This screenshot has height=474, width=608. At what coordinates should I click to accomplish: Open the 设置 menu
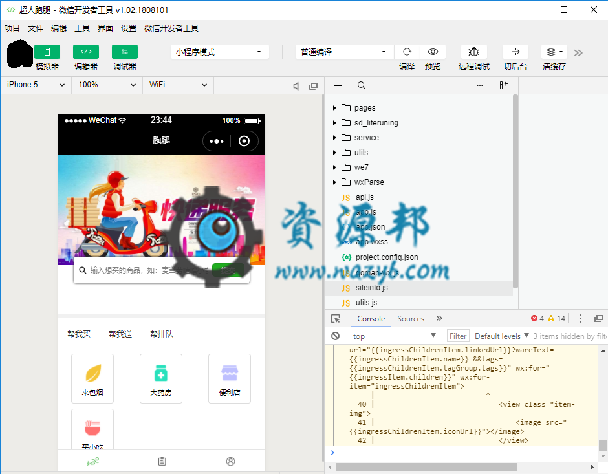pos(128,28)
